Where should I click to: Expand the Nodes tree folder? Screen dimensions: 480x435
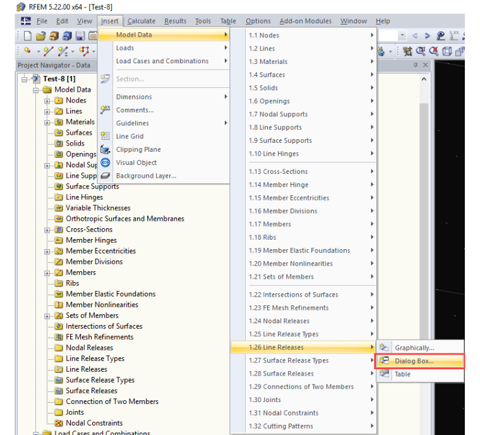click(x=47, y=101)
